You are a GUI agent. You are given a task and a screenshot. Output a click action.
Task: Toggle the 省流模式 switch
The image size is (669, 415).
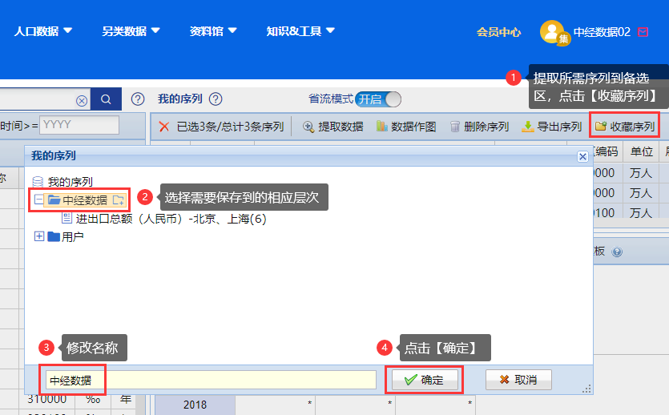[377, 99]
